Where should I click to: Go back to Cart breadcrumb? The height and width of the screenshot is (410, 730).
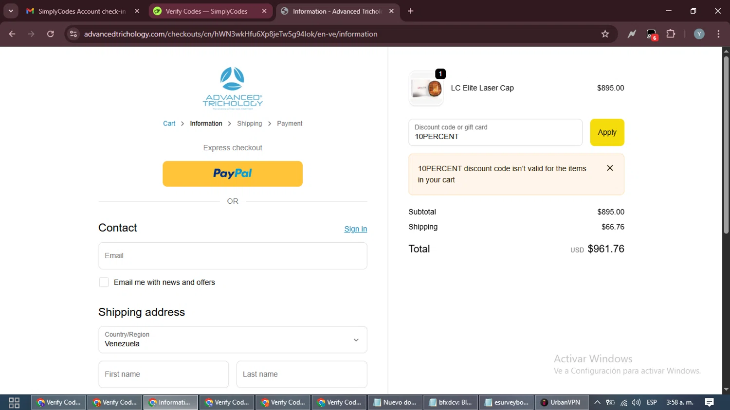coord(169,124)
